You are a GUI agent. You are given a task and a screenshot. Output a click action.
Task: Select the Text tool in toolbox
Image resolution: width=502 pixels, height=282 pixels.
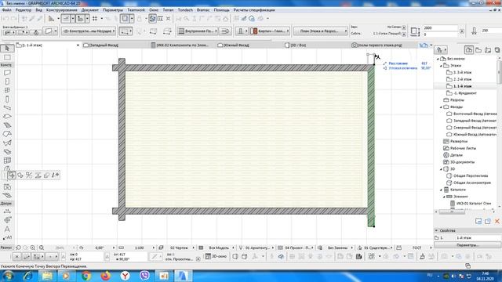[x=7, y=230]
